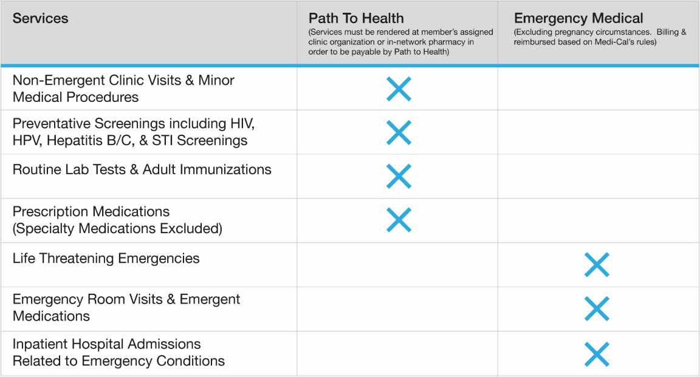Click the Path To Health fine-print note

pyautogui.click(x=400, y=42)
